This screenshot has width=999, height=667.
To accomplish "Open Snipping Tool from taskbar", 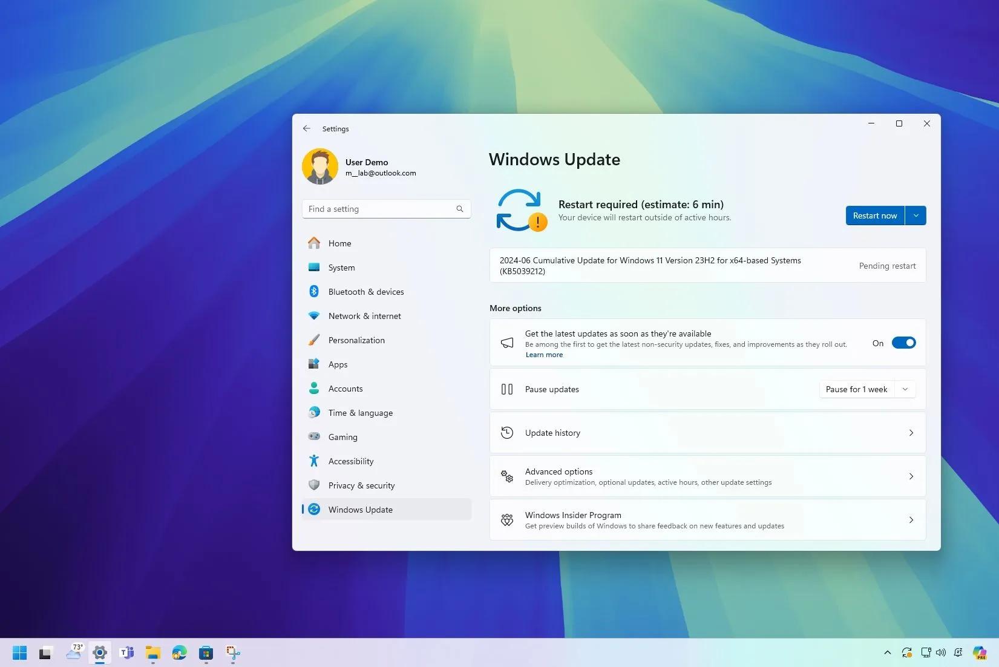I will click(233, 652).
